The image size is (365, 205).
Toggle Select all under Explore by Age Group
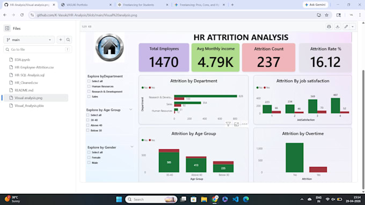[87, 115]
